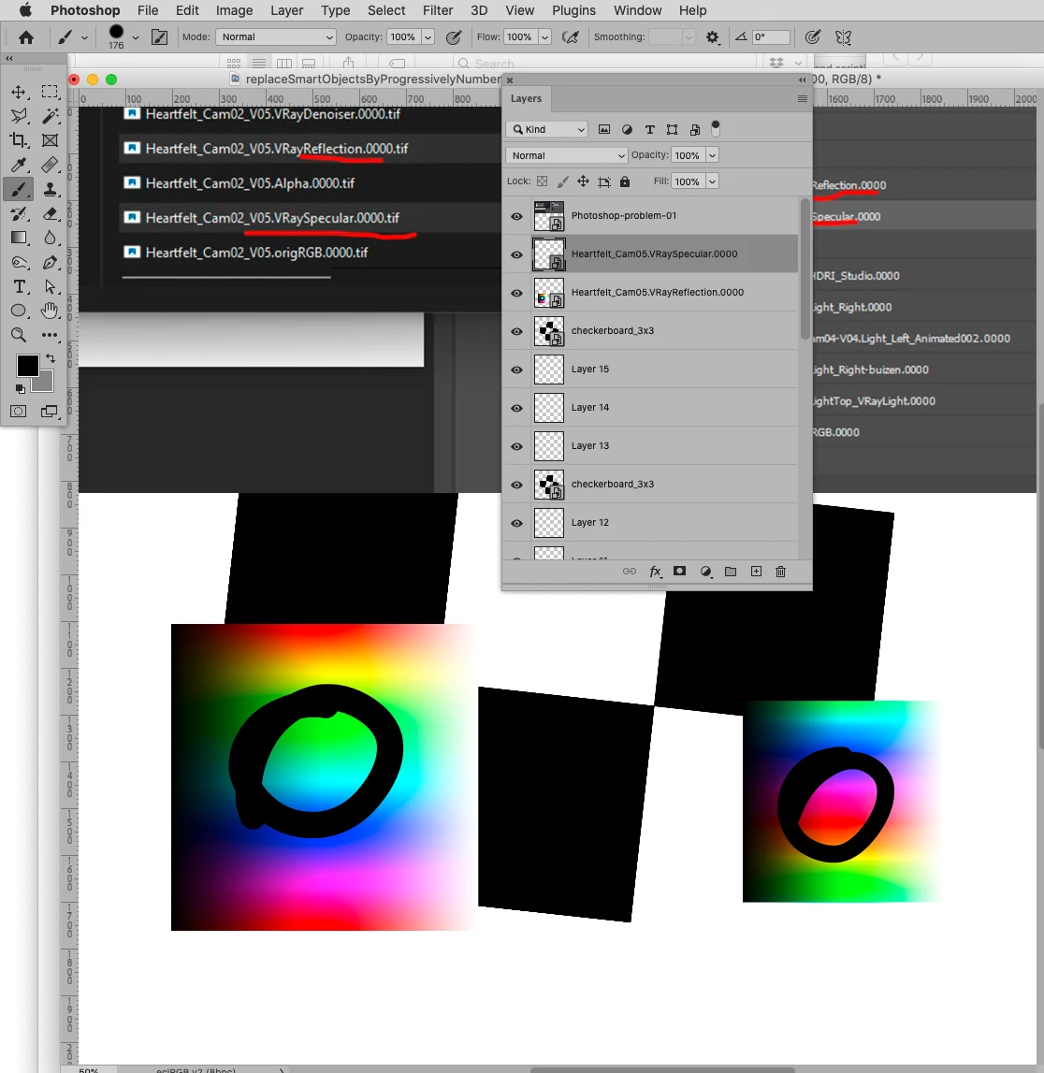Open brush Opacity dropdown arrow
1044x1073 pixels.
(x=428, y=37)
